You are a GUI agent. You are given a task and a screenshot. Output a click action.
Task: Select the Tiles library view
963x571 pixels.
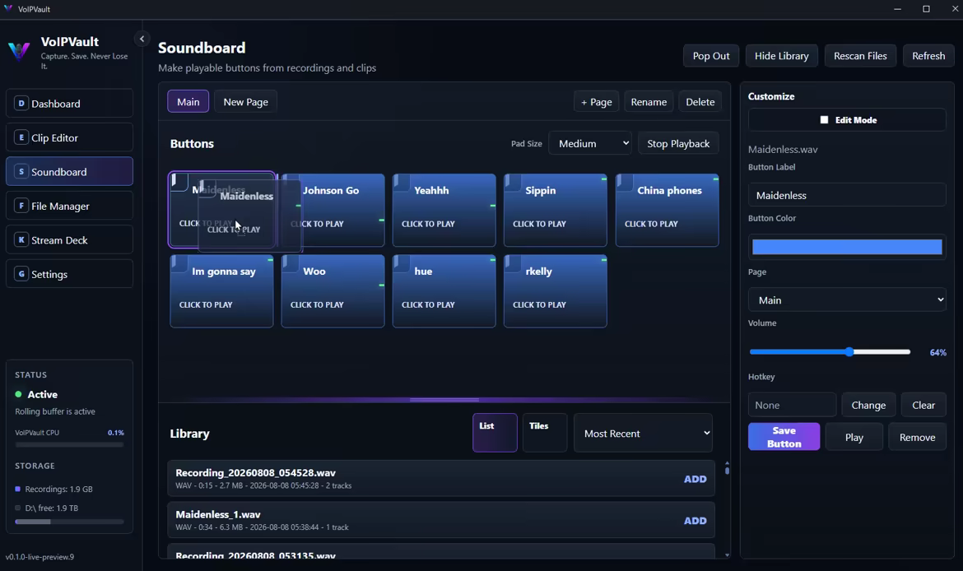click(x=545, y=433)
